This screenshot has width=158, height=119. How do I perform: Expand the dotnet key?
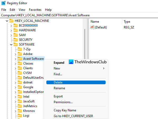point(15,83)
